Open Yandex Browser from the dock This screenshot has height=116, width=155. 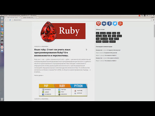pyautogui.click(x=2, y=47)
